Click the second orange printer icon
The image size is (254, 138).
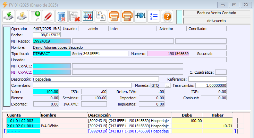(127, 16)
